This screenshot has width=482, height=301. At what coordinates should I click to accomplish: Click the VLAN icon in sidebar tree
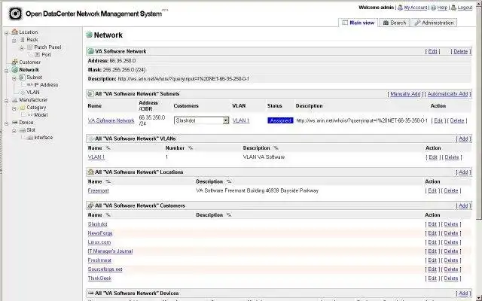click(x=22, y=92)
